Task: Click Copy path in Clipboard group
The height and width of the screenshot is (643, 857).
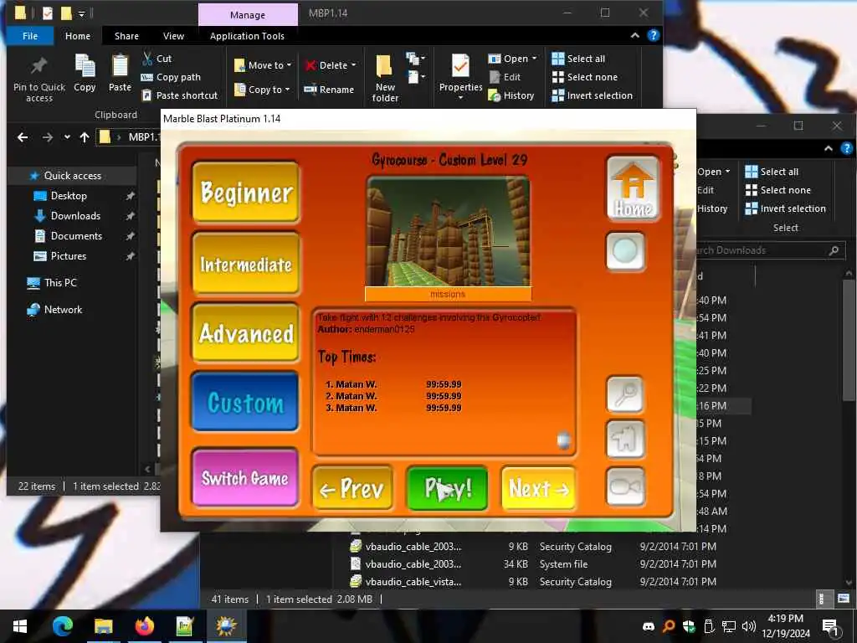Action: pyautogui.click(x=171, y=77)
